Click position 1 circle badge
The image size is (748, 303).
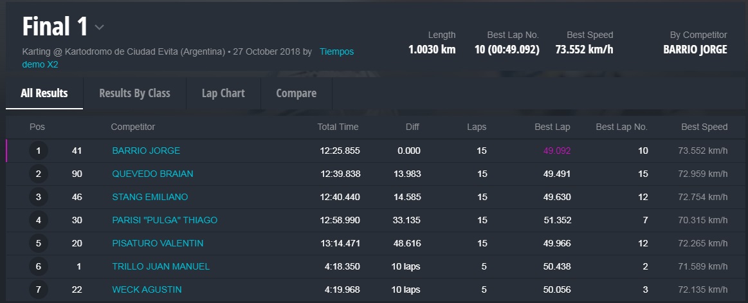coord(39,151)
